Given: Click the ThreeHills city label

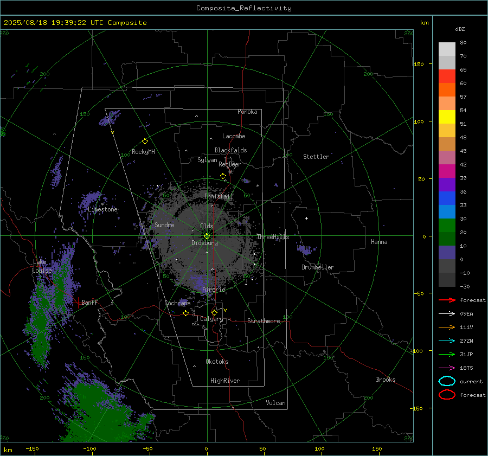Looking at the screenshot, I should (273, 237).
